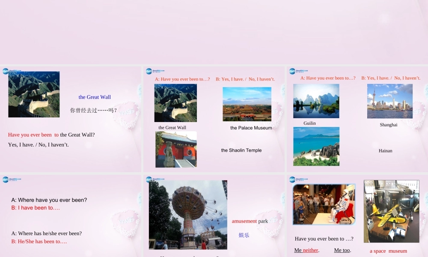Click the yellow airplane museum photo
Image resolution: width=428 pixels, height=257 pixels.
click(392, 211)
